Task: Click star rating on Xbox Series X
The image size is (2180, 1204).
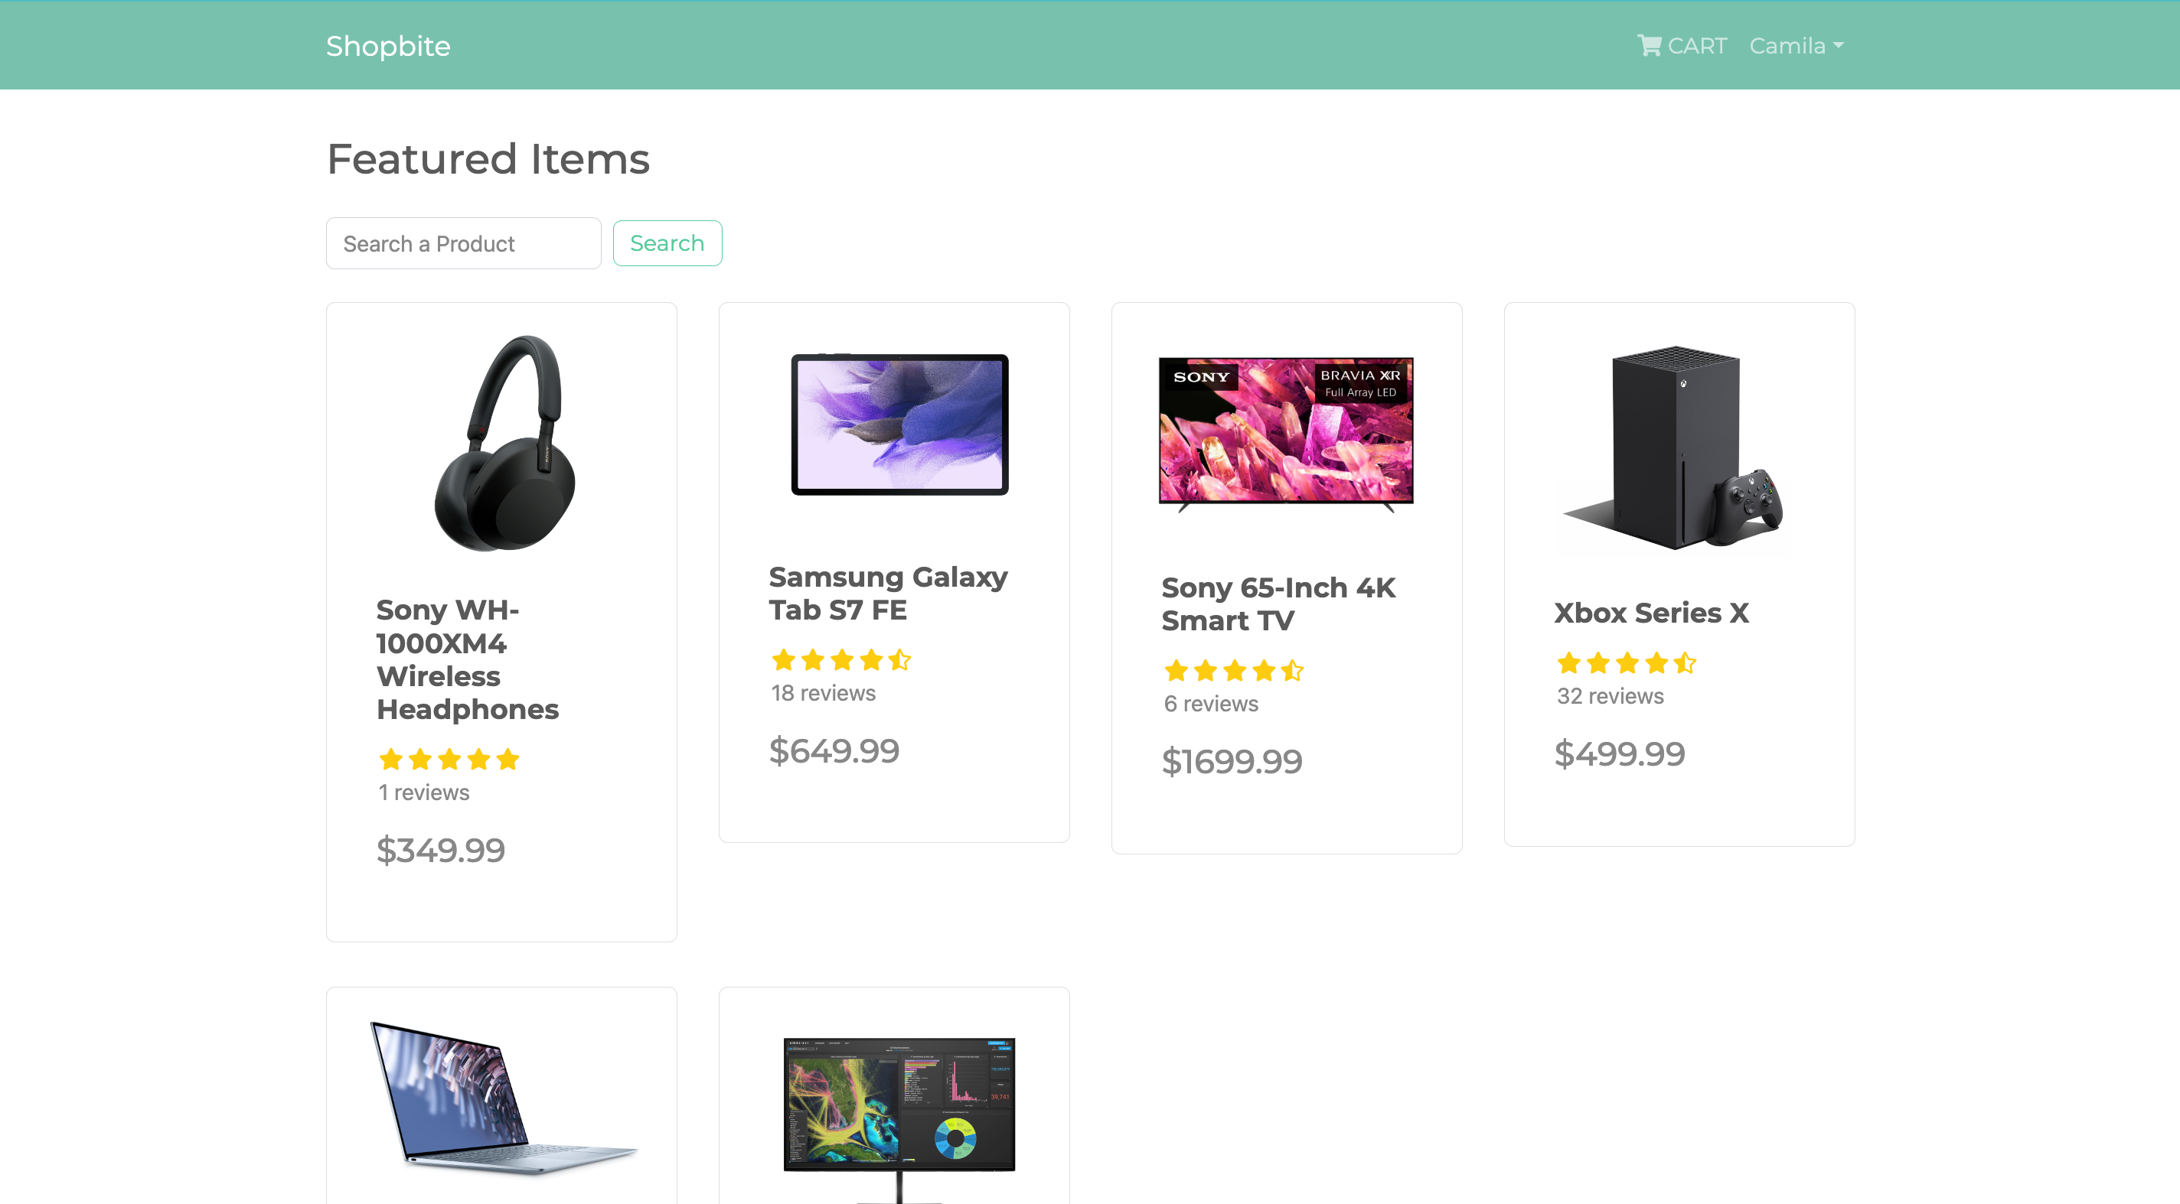Action: 1627,663
